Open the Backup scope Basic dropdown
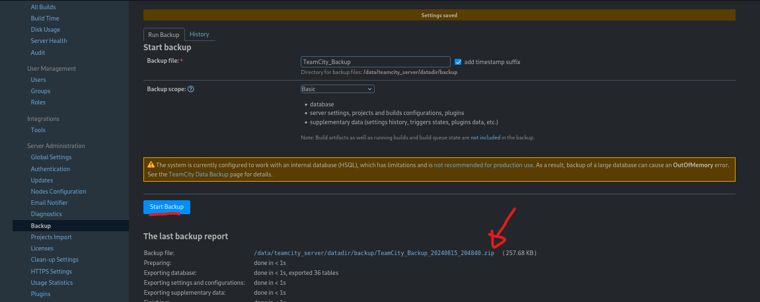Screen dimensions: 760x302 (338, 89)
